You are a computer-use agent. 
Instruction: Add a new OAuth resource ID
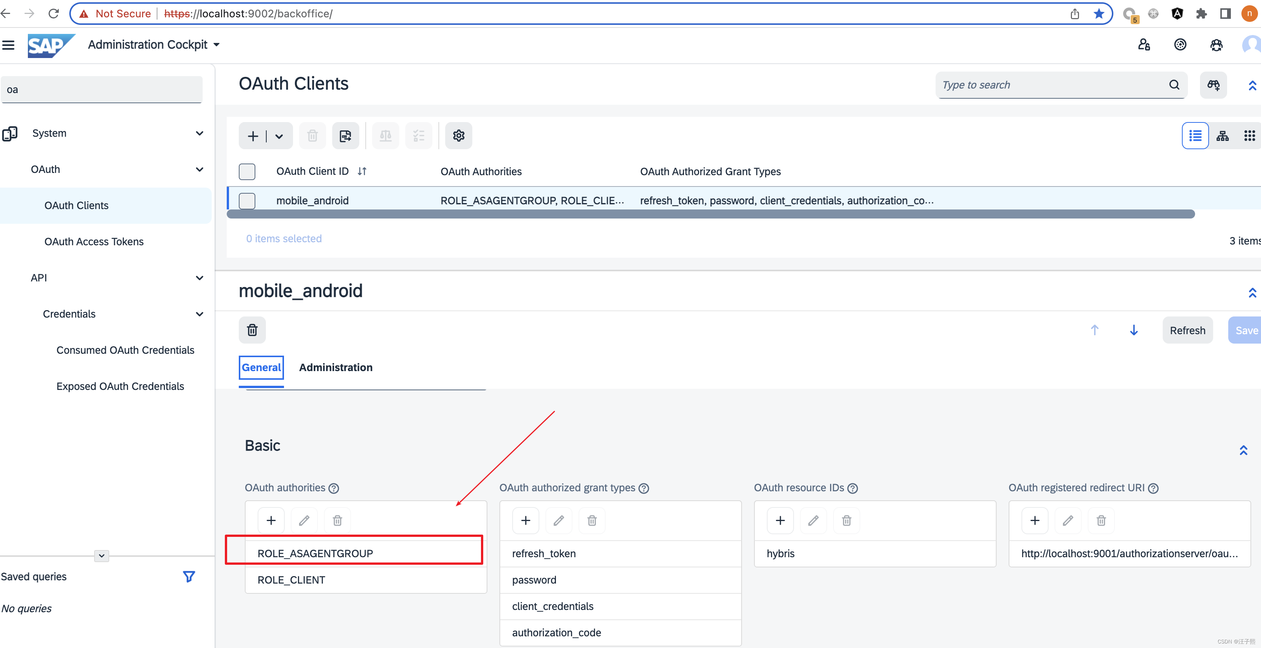pos(780,520)
